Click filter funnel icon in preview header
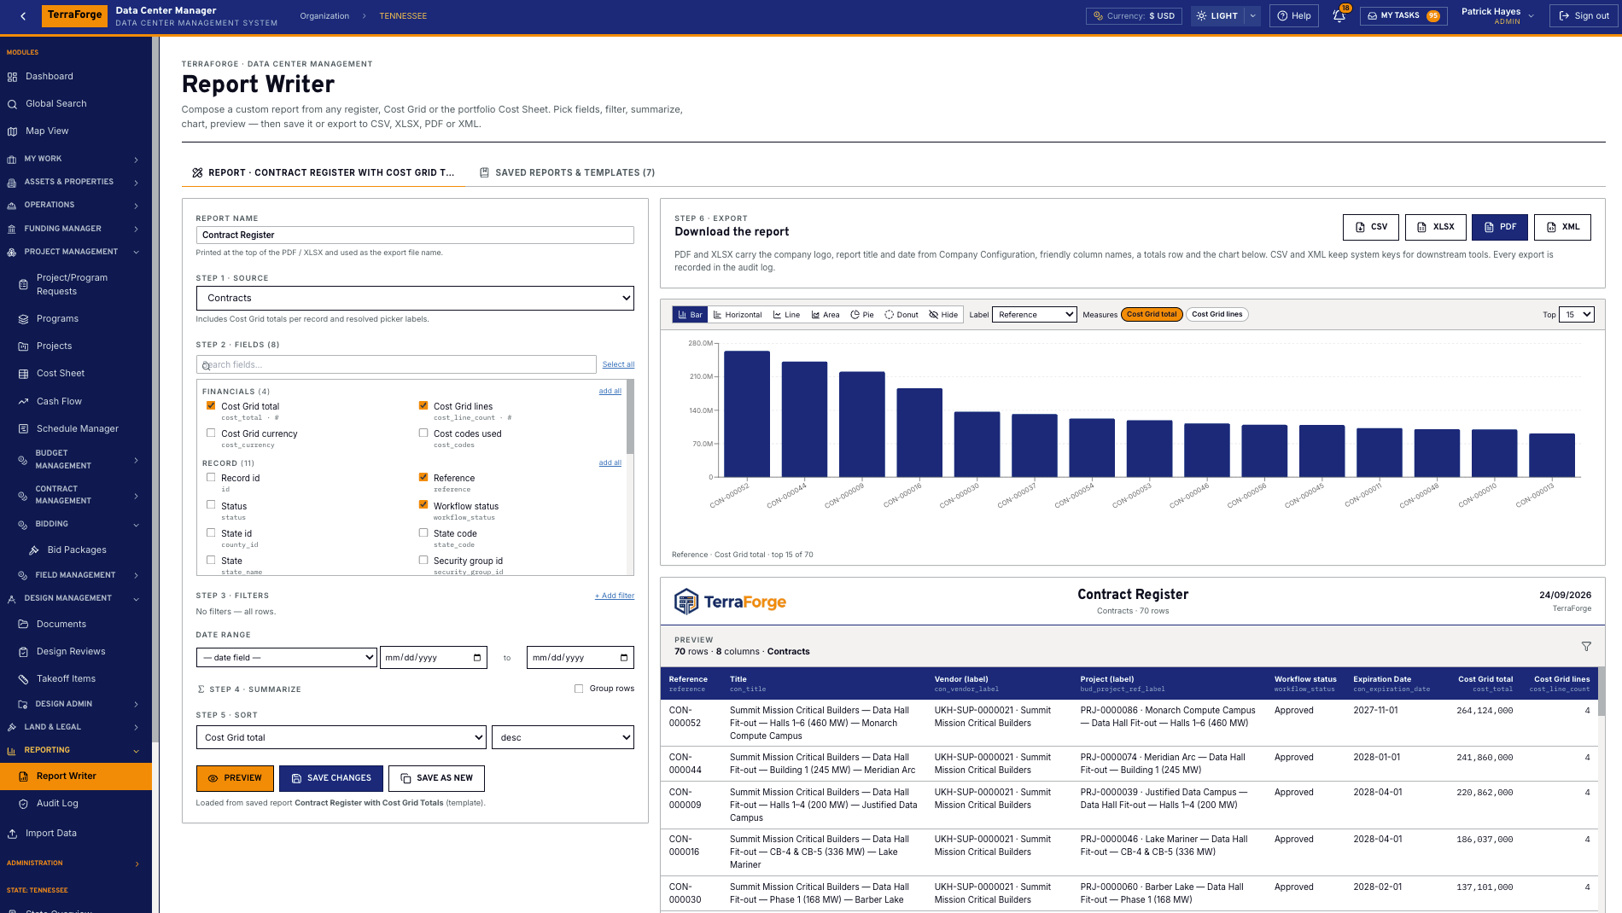 (1586, 646)
